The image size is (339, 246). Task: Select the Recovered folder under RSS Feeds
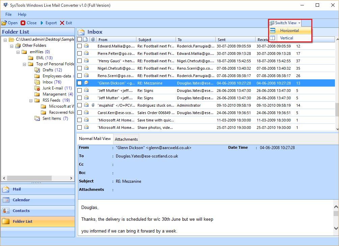point(61,112)
